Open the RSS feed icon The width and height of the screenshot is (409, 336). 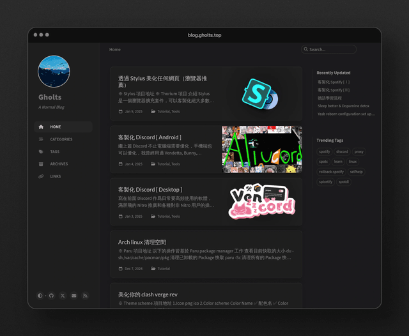(85, 296)
